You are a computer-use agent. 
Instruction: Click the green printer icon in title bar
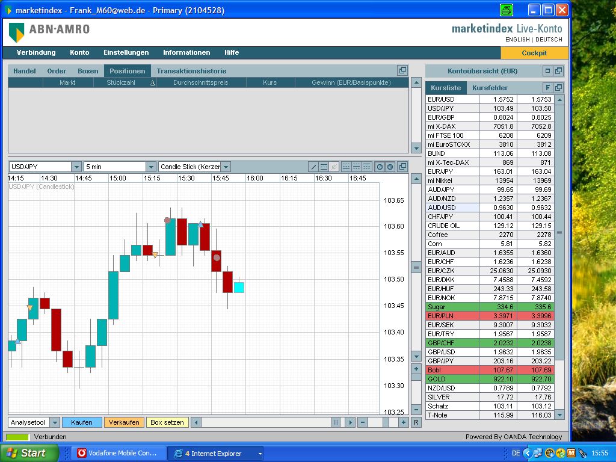(507, 10)
